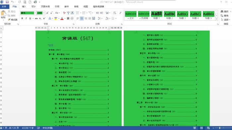Open bullet list style dropdown
The height and width of the screenshot is (130, 232).
coord(81,13)
